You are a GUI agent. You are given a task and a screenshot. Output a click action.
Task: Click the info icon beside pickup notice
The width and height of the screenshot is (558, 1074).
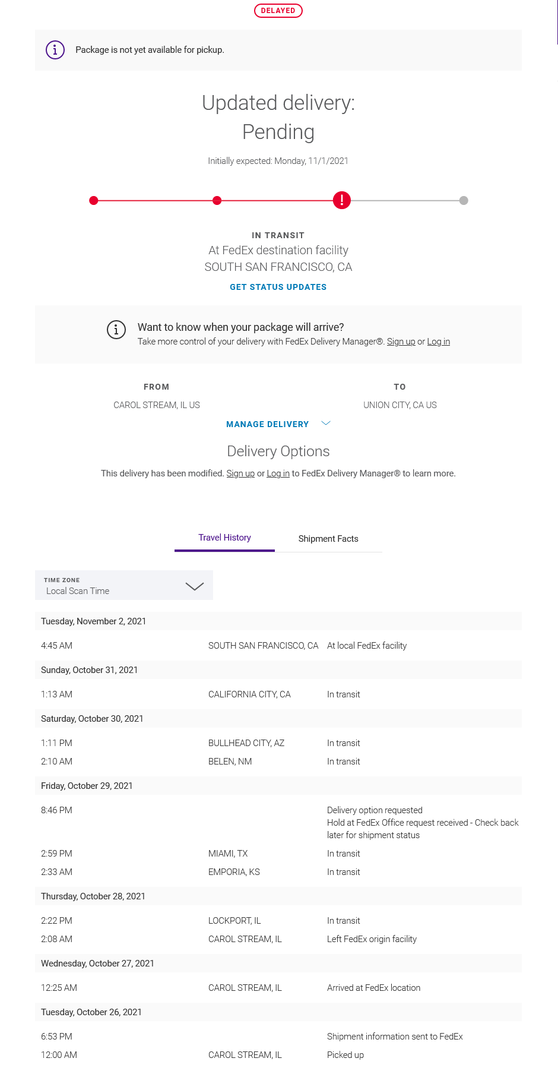pos(55,50)
